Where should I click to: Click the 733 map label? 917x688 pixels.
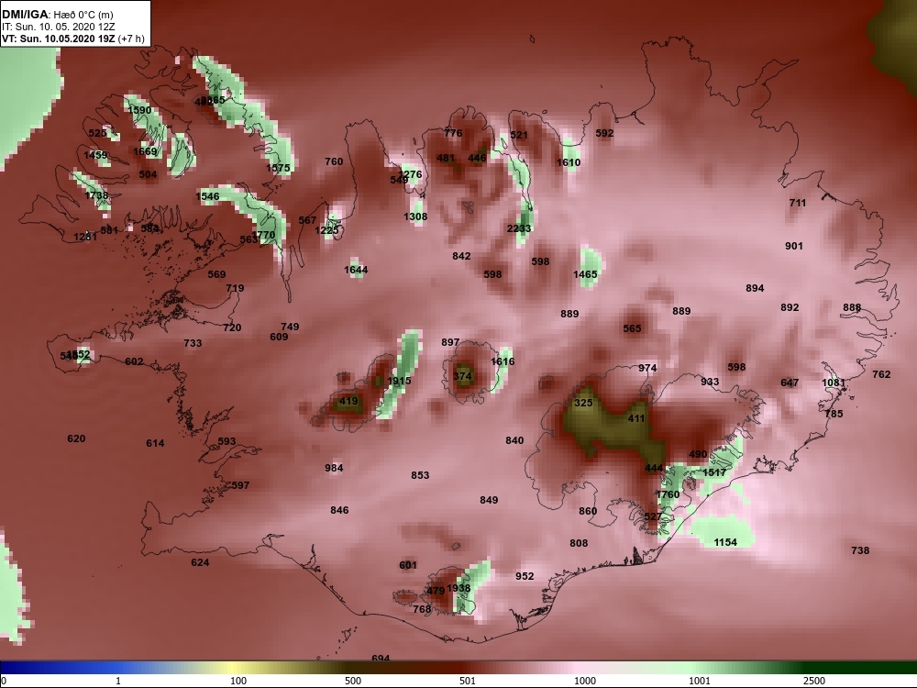click(x=193, y=343)
